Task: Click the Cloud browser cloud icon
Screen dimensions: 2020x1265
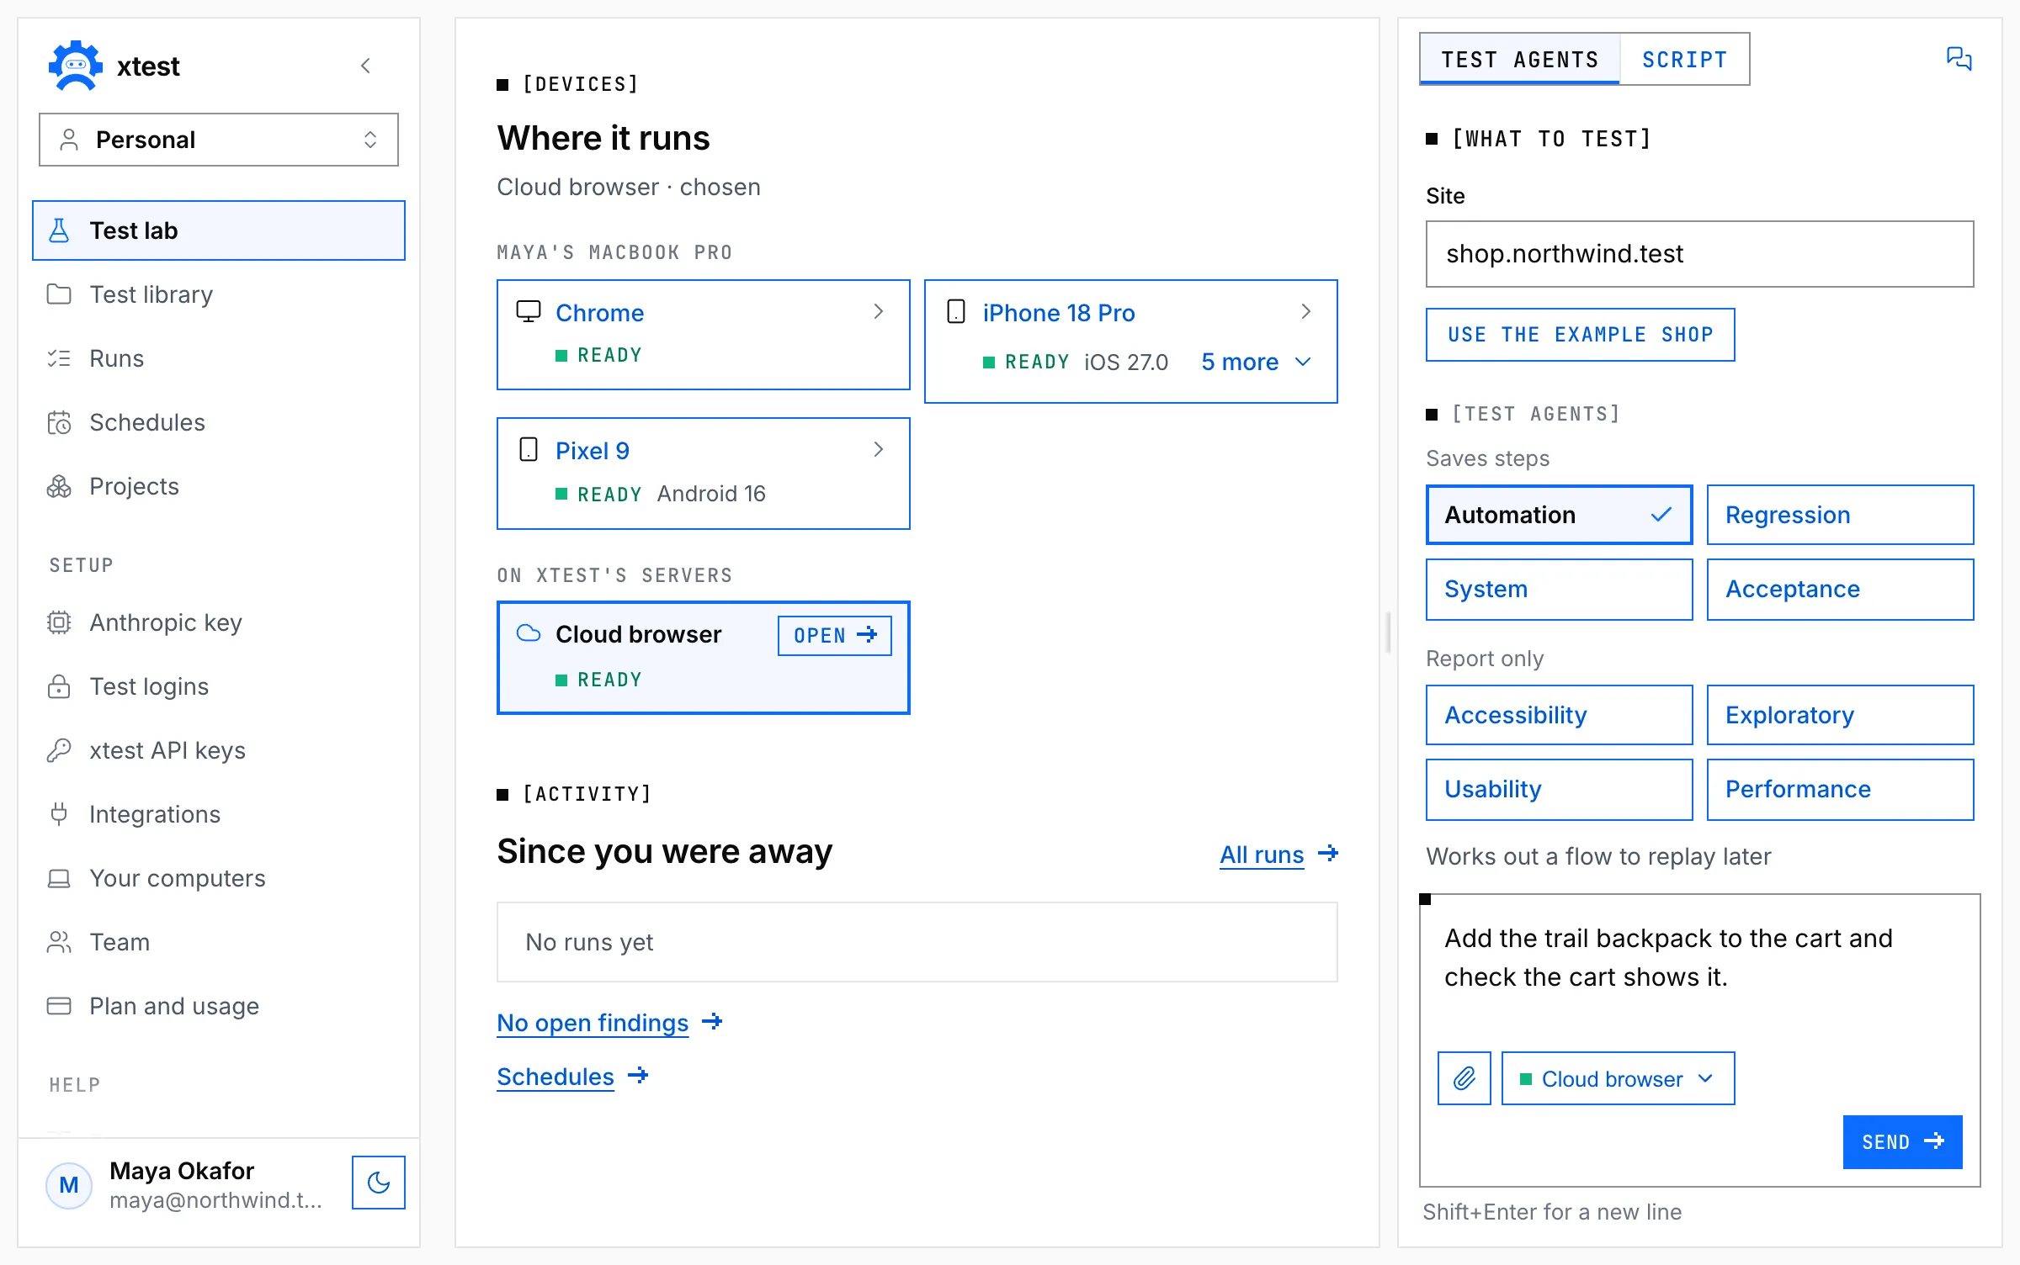Action: click(529, 633)
